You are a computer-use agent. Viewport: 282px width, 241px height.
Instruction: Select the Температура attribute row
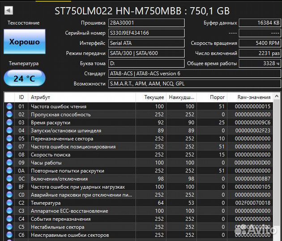(138, 203)
